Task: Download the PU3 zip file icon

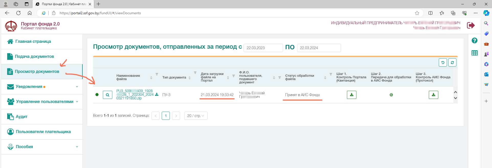Action: 157,95
